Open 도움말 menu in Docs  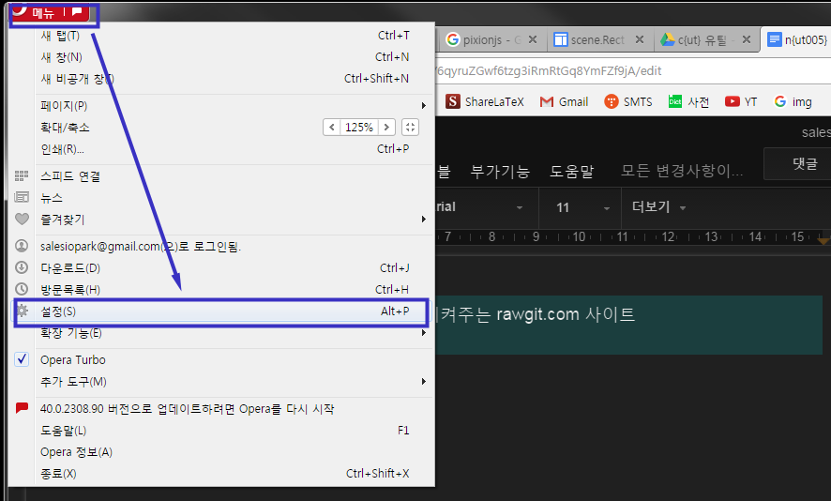[x=571, y=172]
